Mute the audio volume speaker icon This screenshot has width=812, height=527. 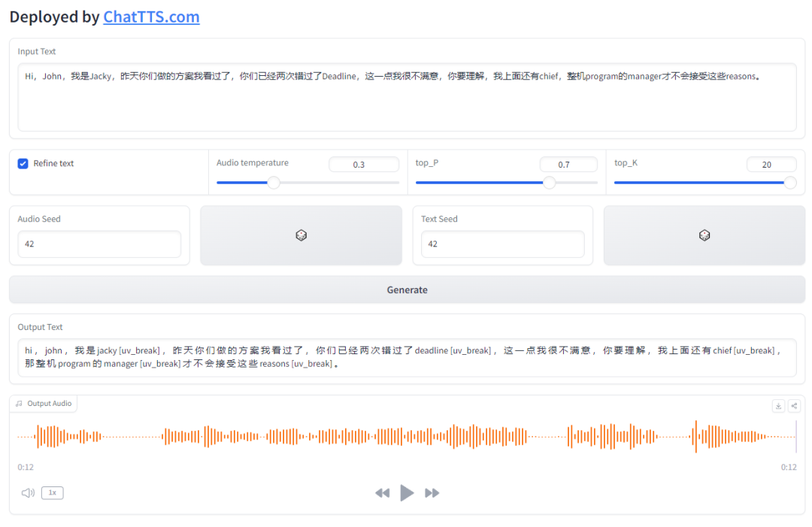(28, 493)
